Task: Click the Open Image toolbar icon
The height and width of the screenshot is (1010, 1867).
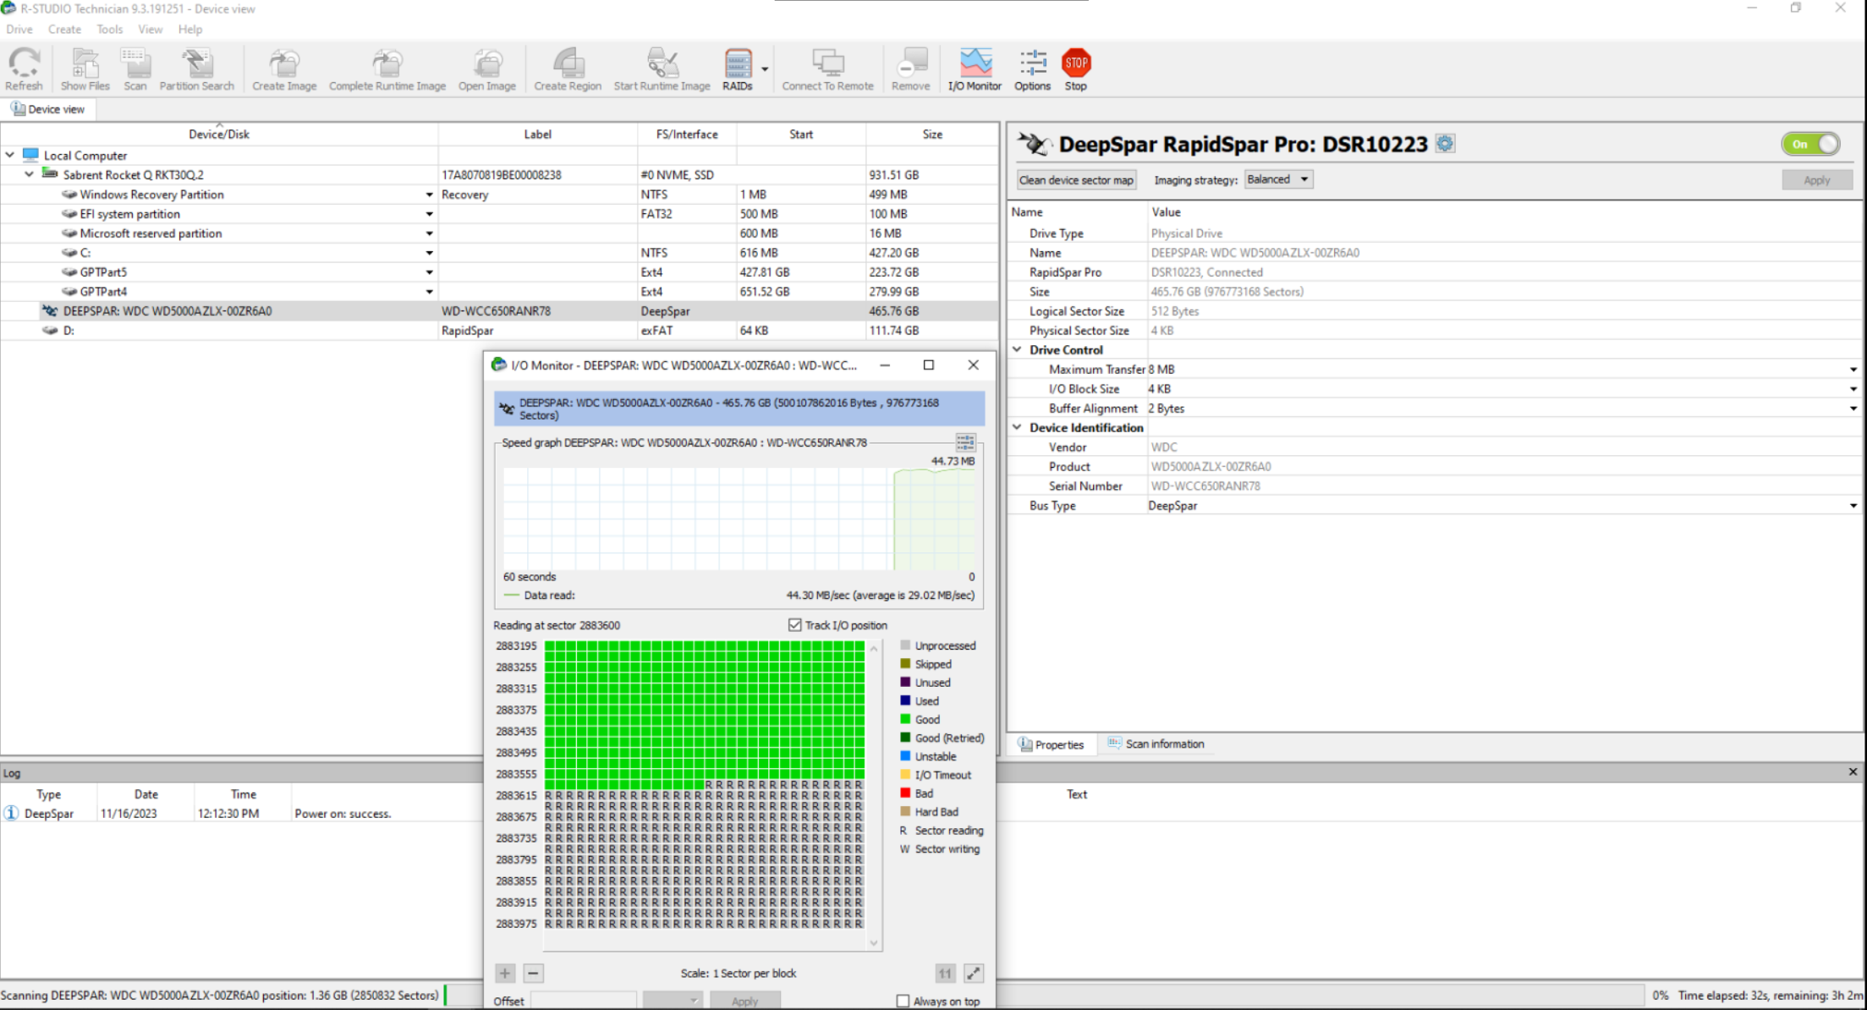Action: tap(487, 69)
